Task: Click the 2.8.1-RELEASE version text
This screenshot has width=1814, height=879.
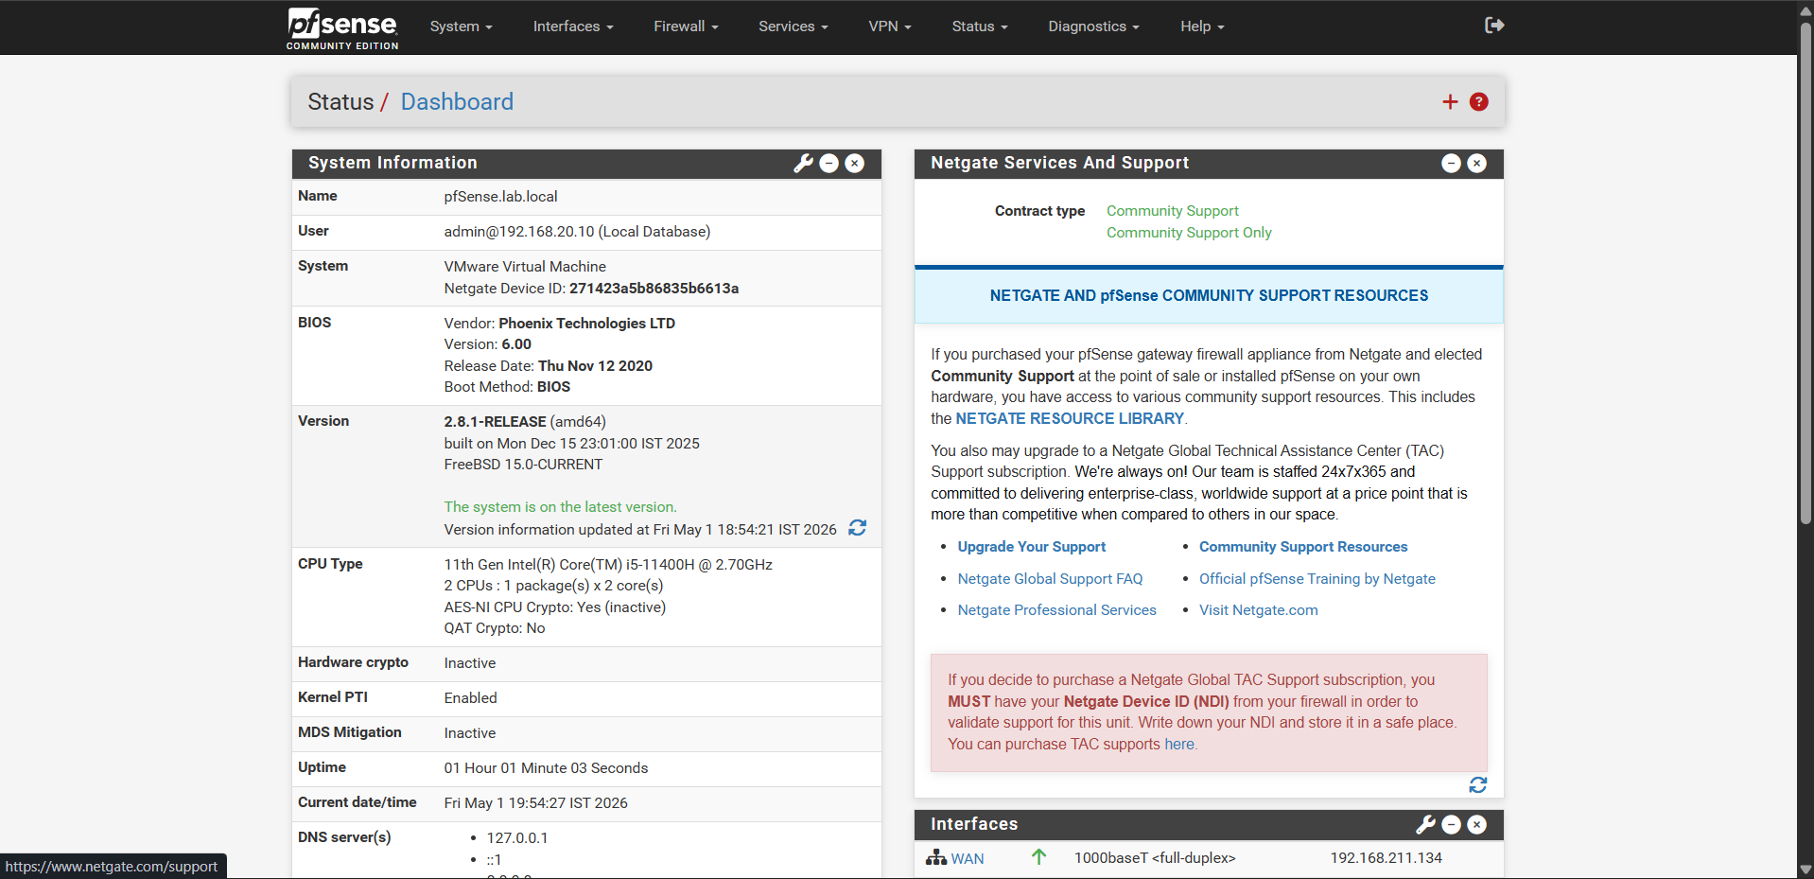Action: click(x=495, y=422)
